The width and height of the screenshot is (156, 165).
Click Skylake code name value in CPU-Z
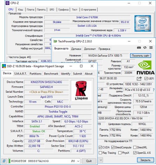click(x=57, y=22)
